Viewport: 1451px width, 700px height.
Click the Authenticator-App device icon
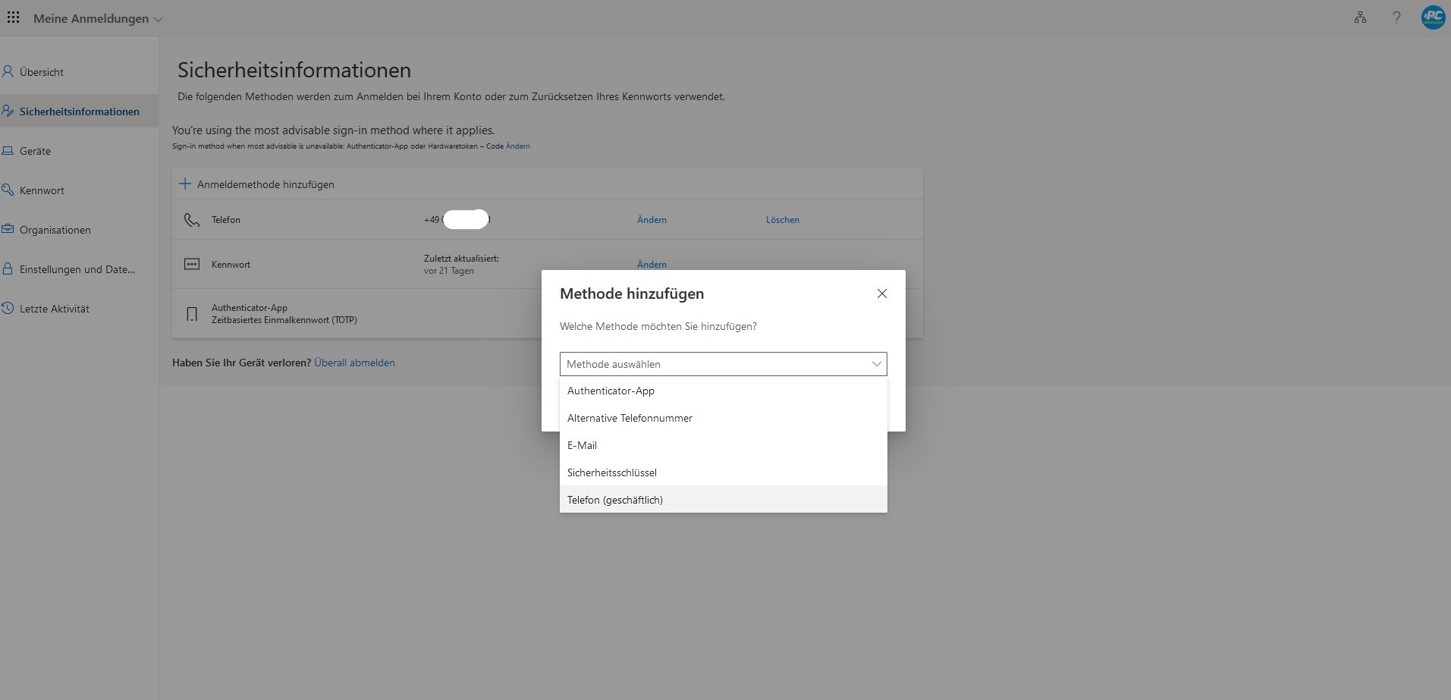point(192,314)
